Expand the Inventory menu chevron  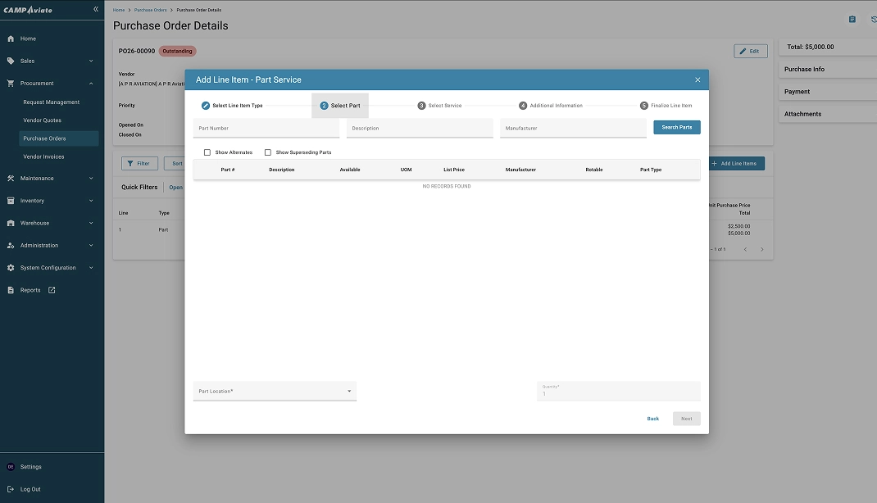91,201
